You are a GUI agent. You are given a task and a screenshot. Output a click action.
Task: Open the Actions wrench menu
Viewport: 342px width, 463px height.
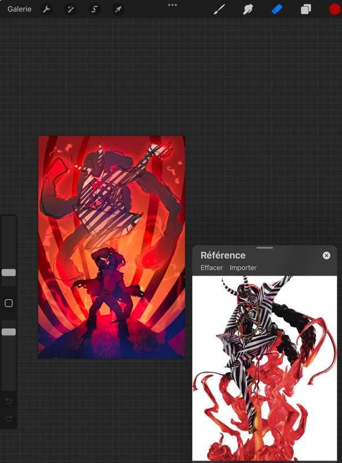pyautogui.click(x=46, y=9)
